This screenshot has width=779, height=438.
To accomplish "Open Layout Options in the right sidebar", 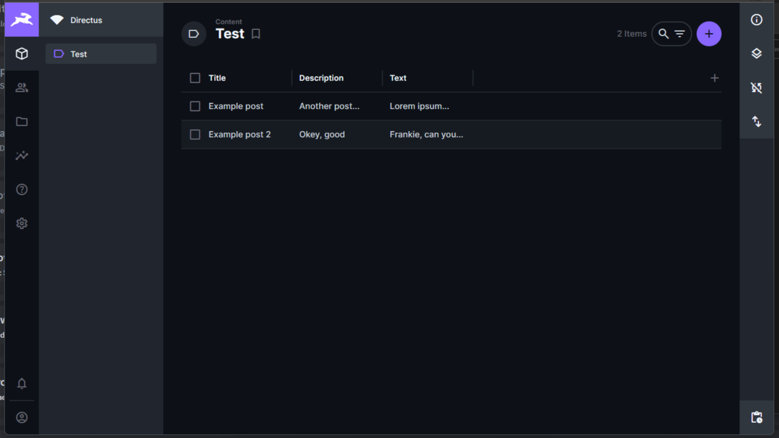I will click(x=756, y=53).
